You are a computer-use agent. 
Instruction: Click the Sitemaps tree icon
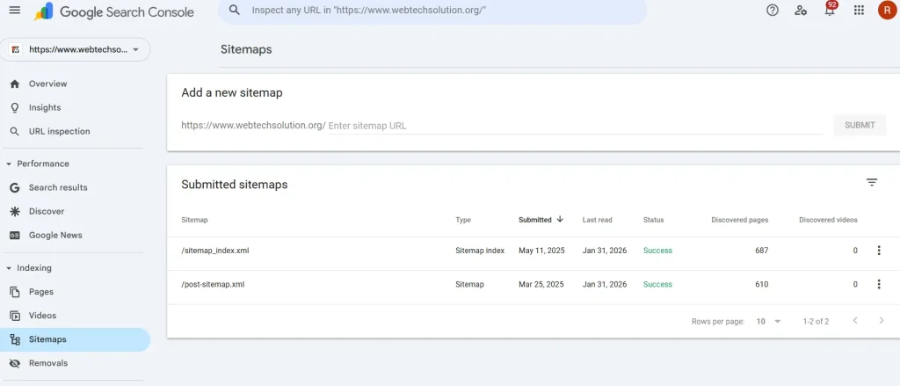(15, 339)
